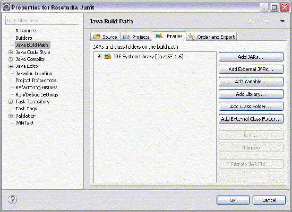Click the forward navigation arrow icon
The height and width of the screenshot is (212, 292).
coord(267,21)
